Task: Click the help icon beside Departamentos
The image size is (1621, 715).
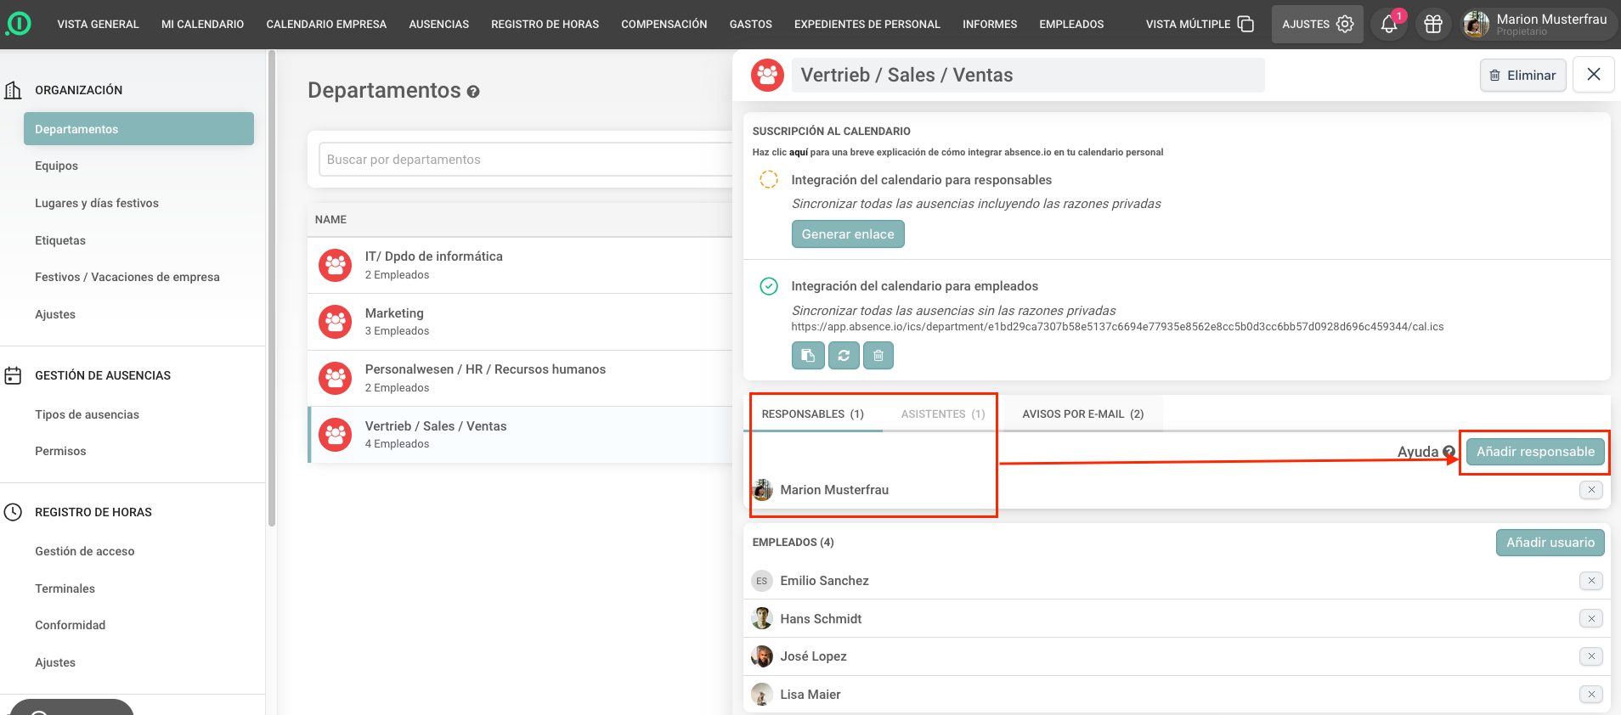Action: (x=473, y=92)
